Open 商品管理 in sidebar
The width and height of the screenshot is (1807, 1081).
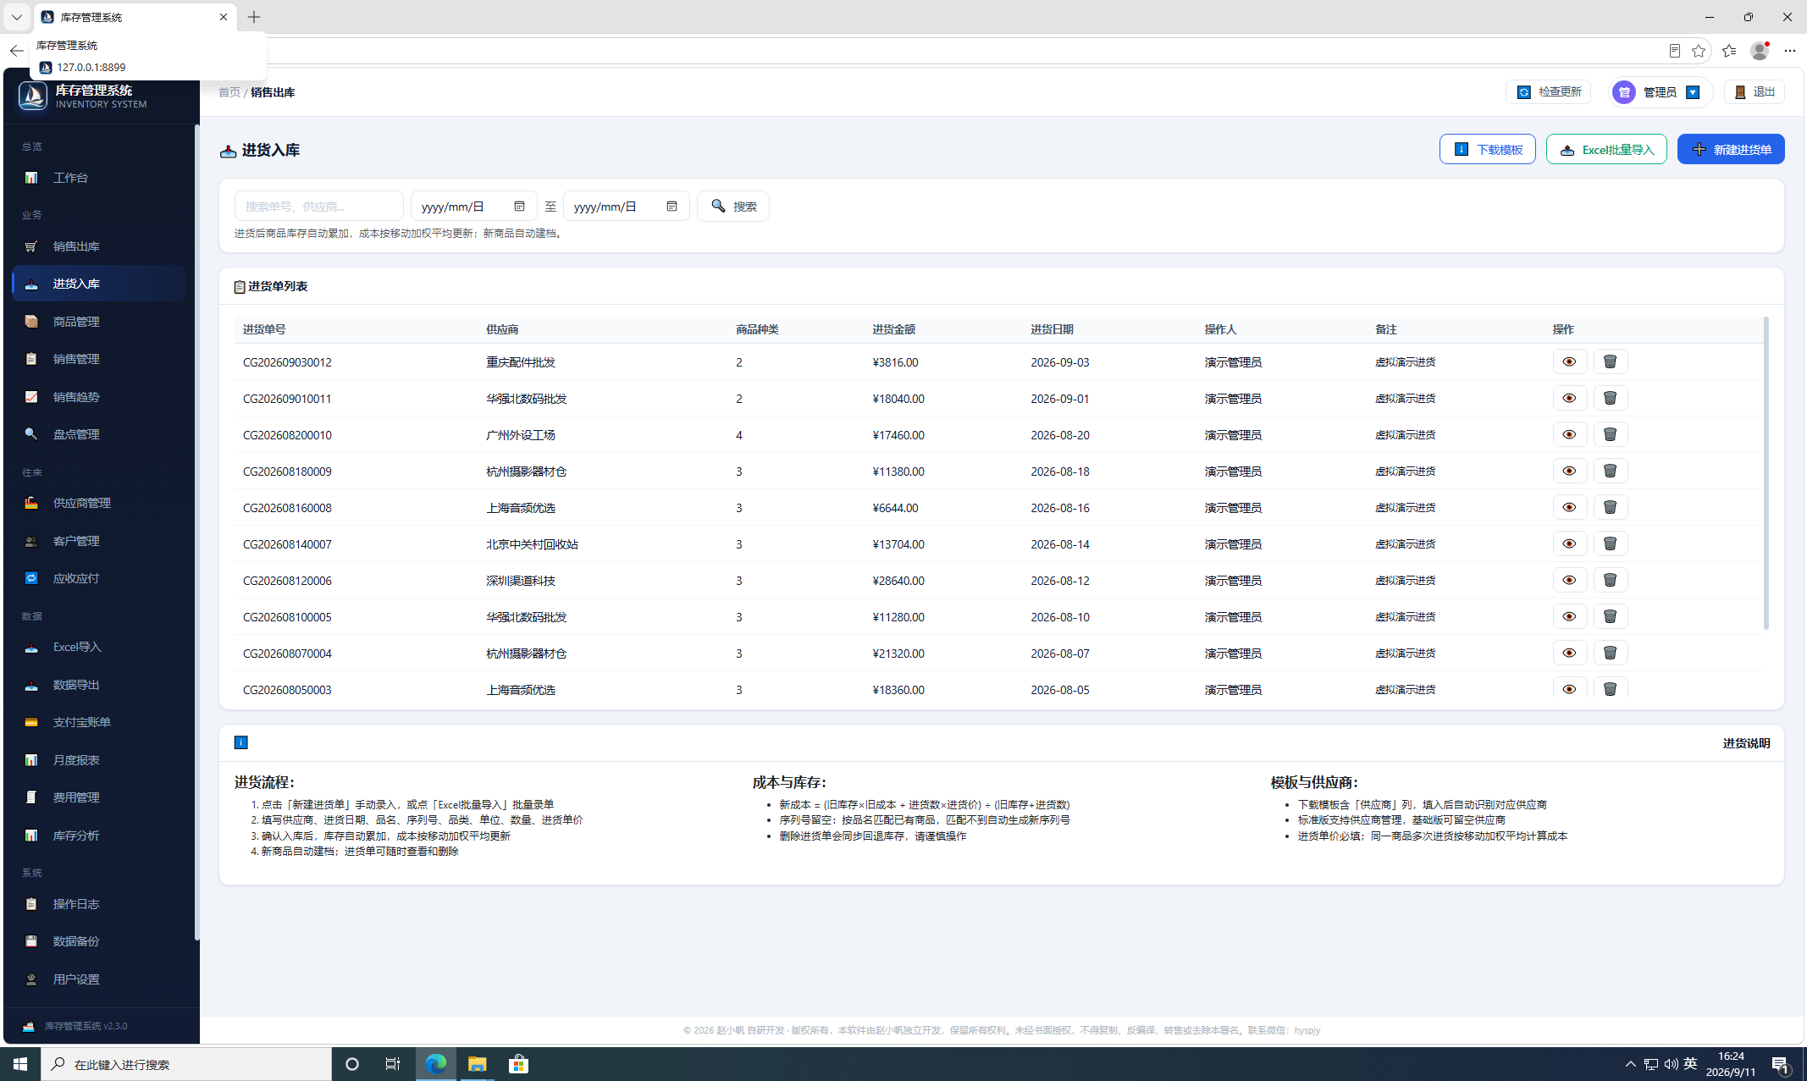coord(99,322)
